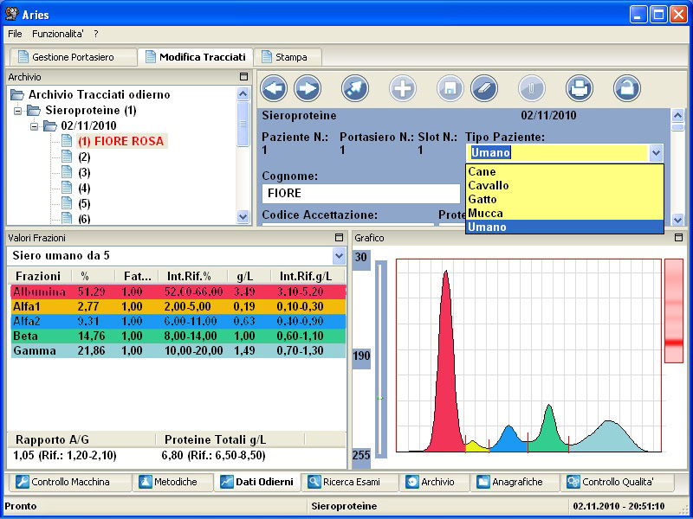Click folder icon of Archivio Tracciati odierno

[17, 94]
